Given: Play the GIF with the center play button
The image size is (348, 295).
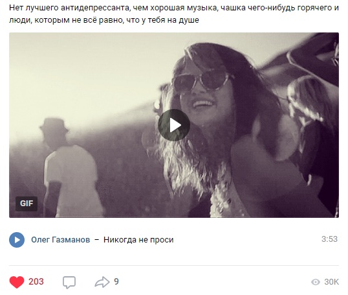Looking at the screenshot, I should pyautogui.click(x=174, y=125).
